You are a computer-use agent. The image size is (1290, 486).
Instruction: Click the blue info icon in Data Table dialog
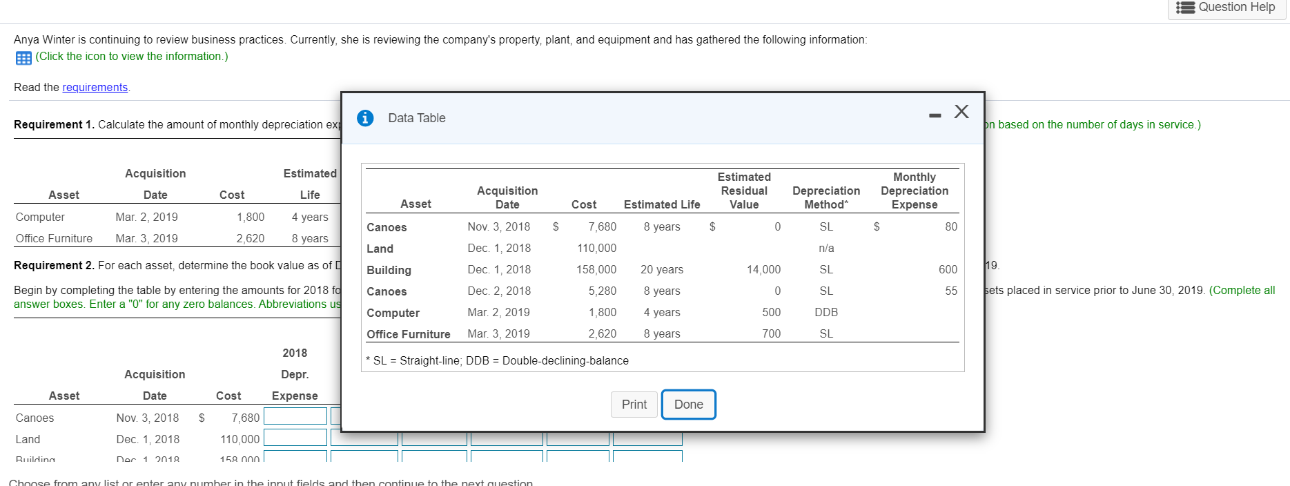365,118
